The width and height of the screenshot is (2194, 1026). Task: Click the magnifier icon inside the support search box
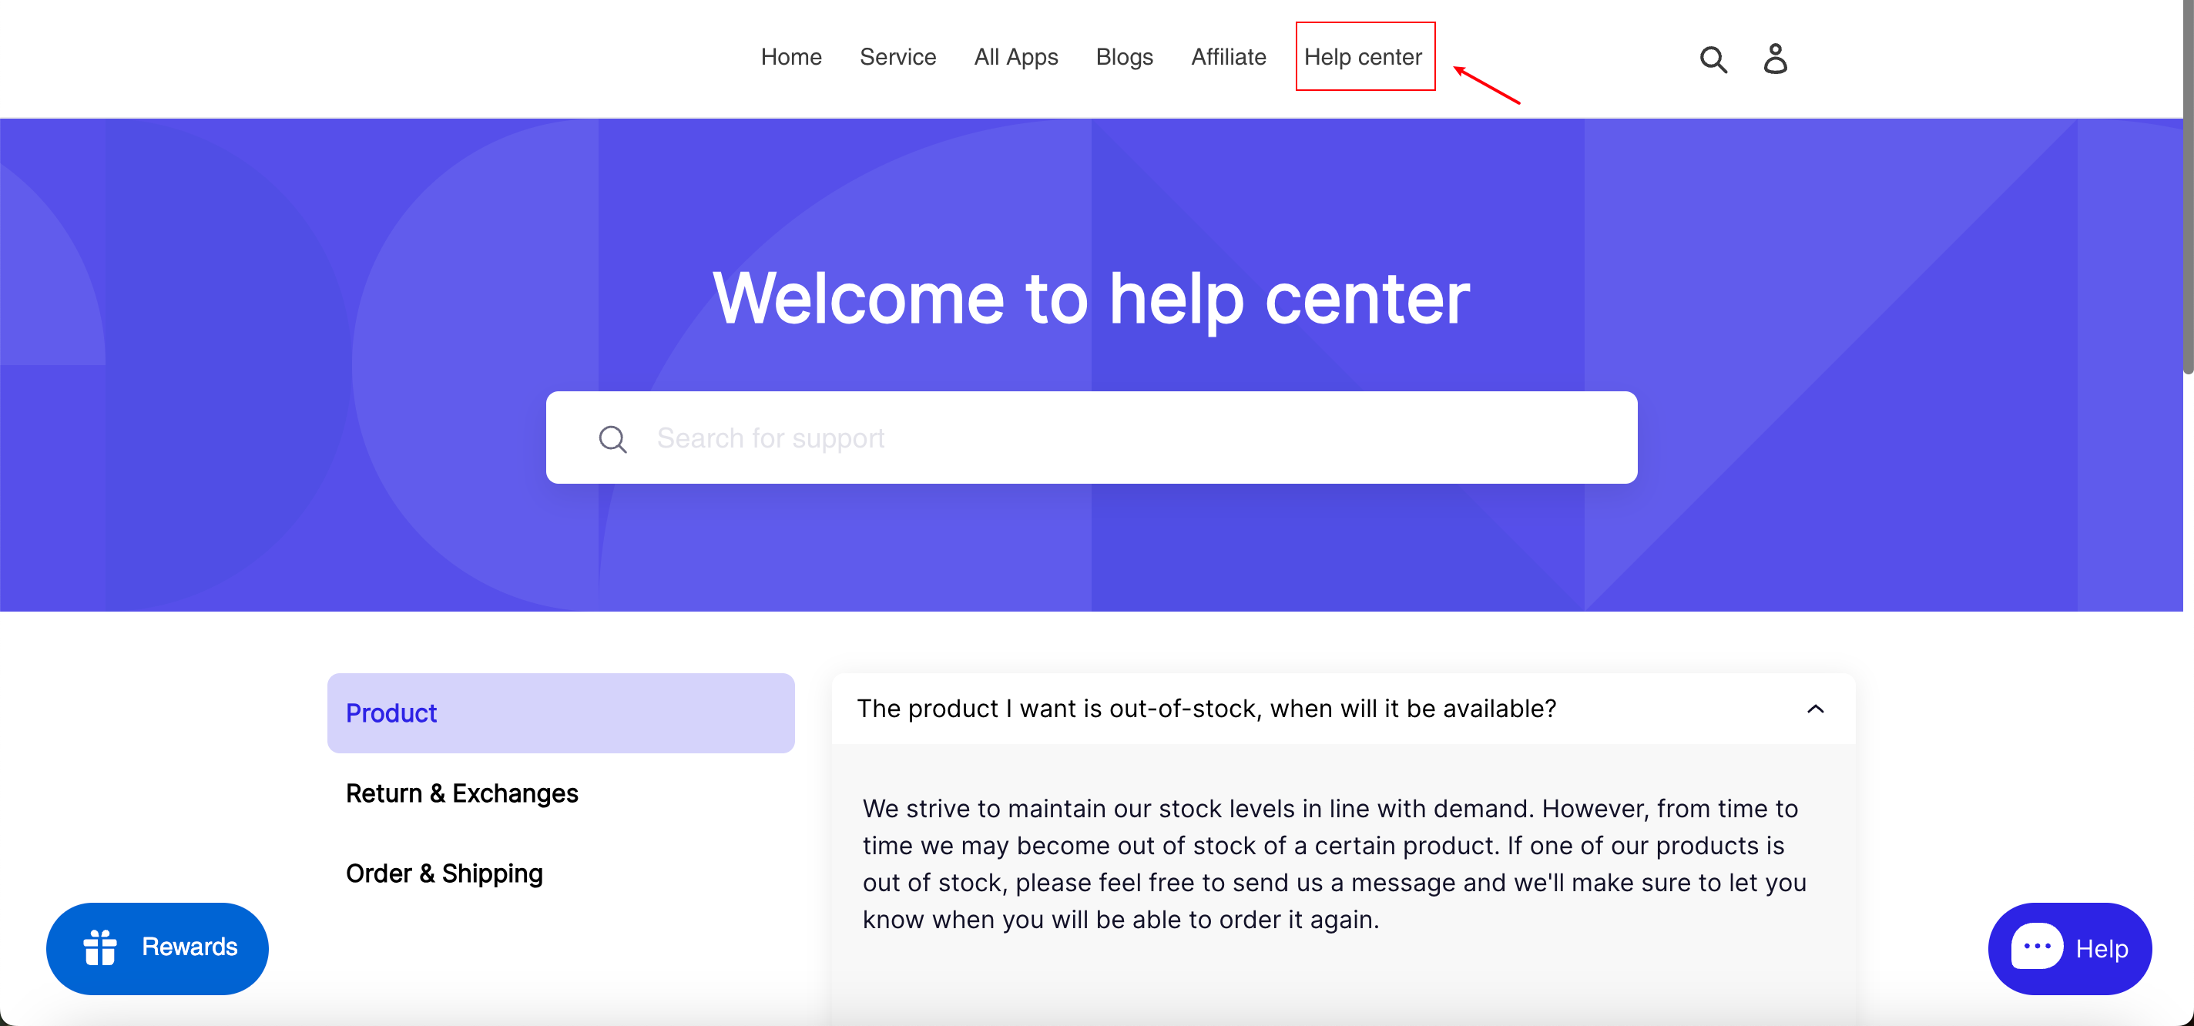click(612, 438)
